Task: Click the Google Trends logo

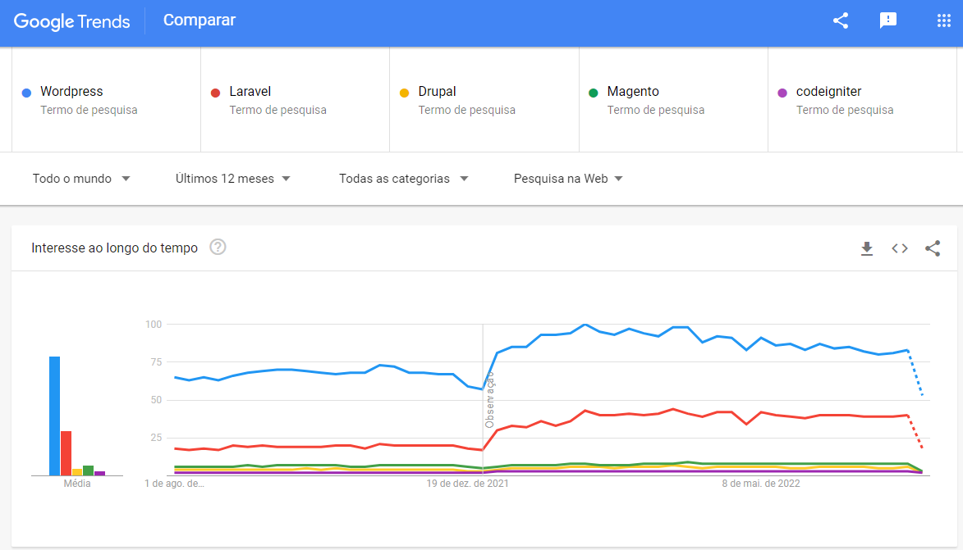Action: tap(72, 21)
